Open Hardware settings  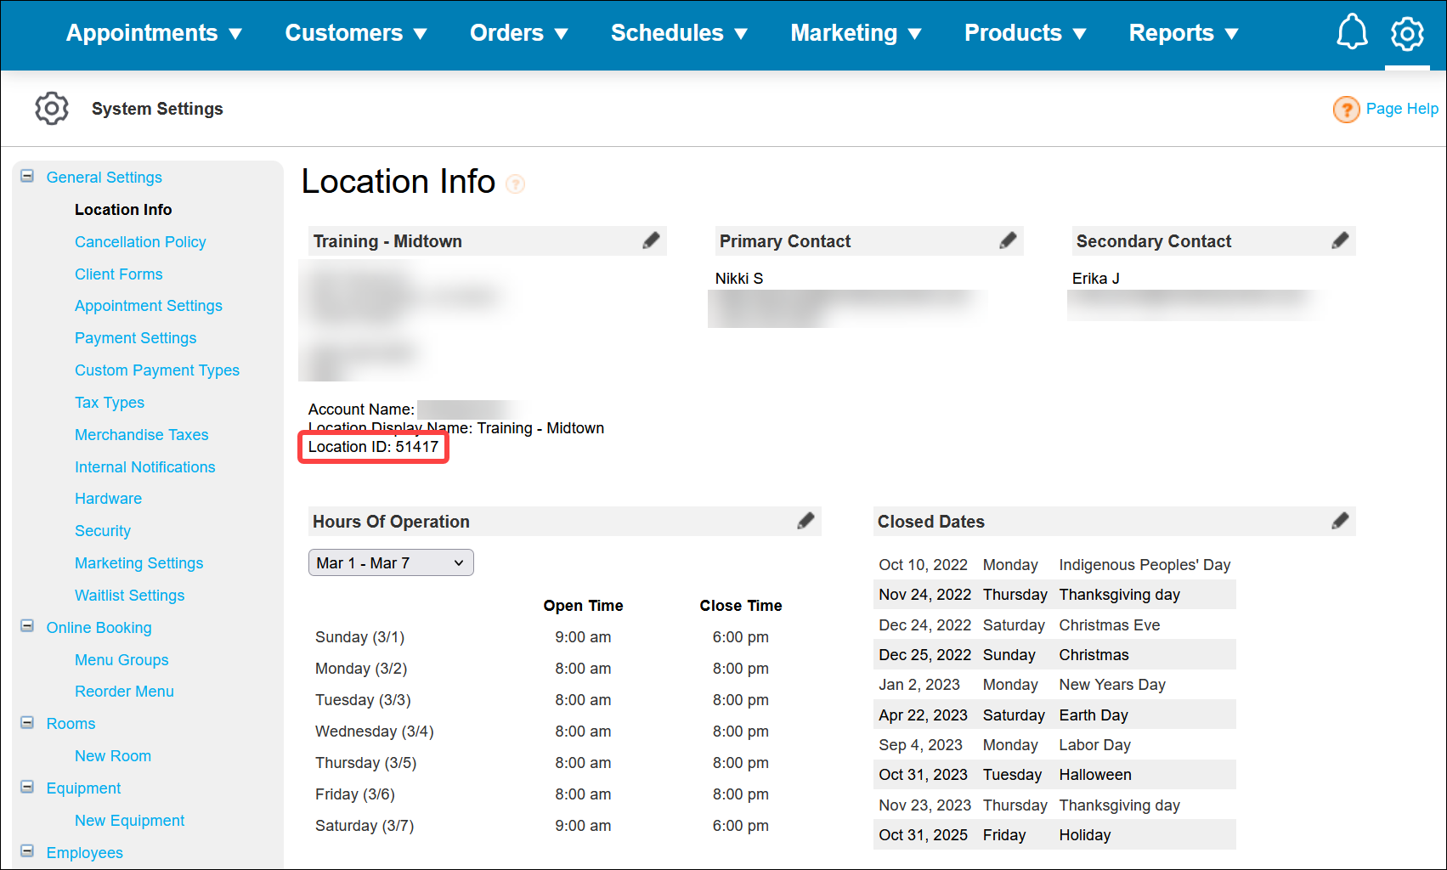108,499
